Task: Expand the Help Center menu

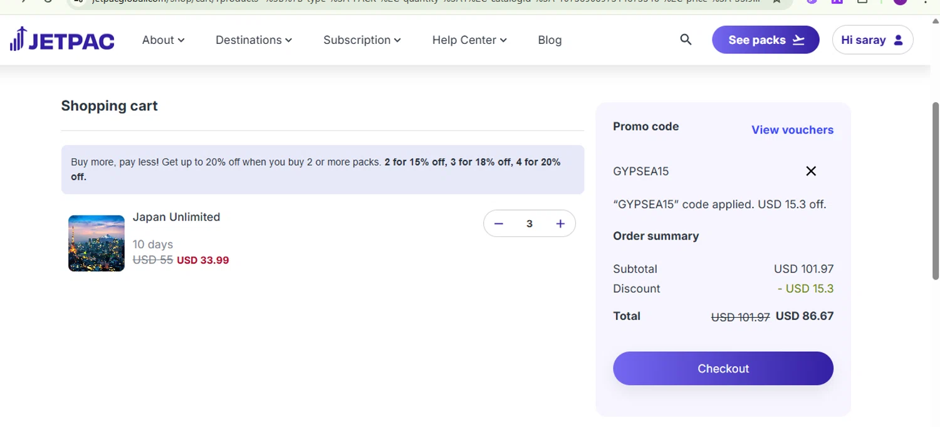Action: coord(469,40)
